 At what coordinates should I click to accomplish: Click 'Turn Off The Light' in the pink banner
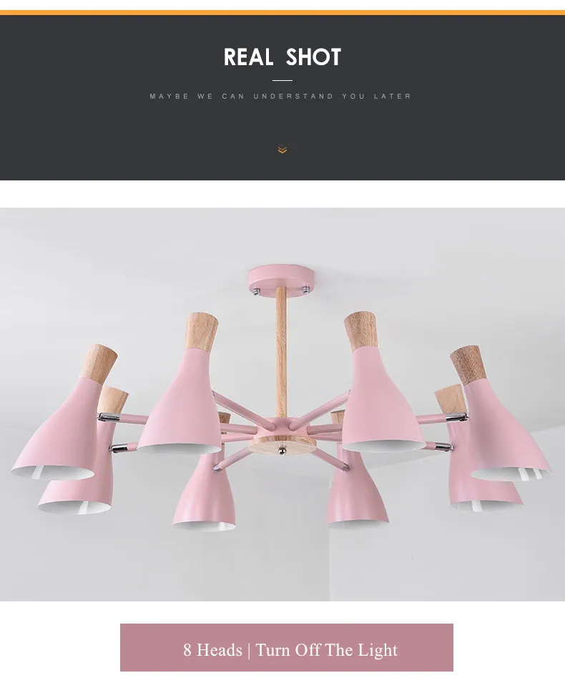point(326,650)
